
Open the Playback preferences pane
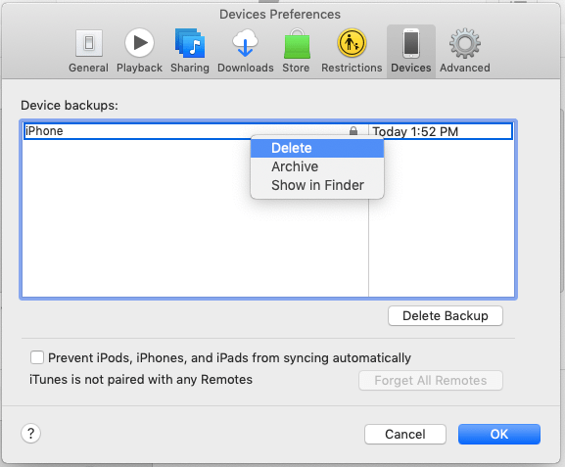[139, 52]
